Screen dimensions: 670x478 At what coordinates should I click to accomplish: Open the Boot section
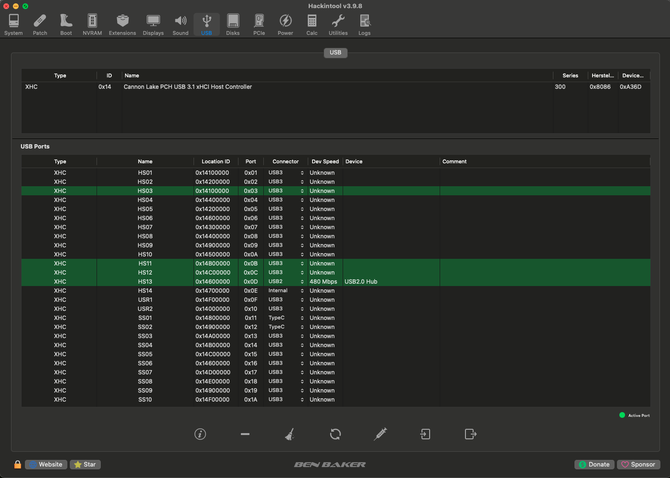point(66,25)
